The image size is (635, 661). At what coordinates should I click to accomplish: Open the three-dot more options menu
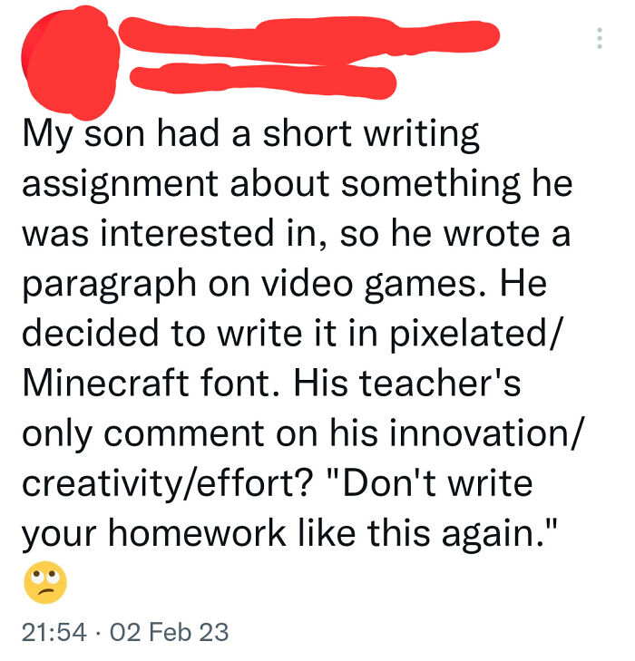pos(599,38)
